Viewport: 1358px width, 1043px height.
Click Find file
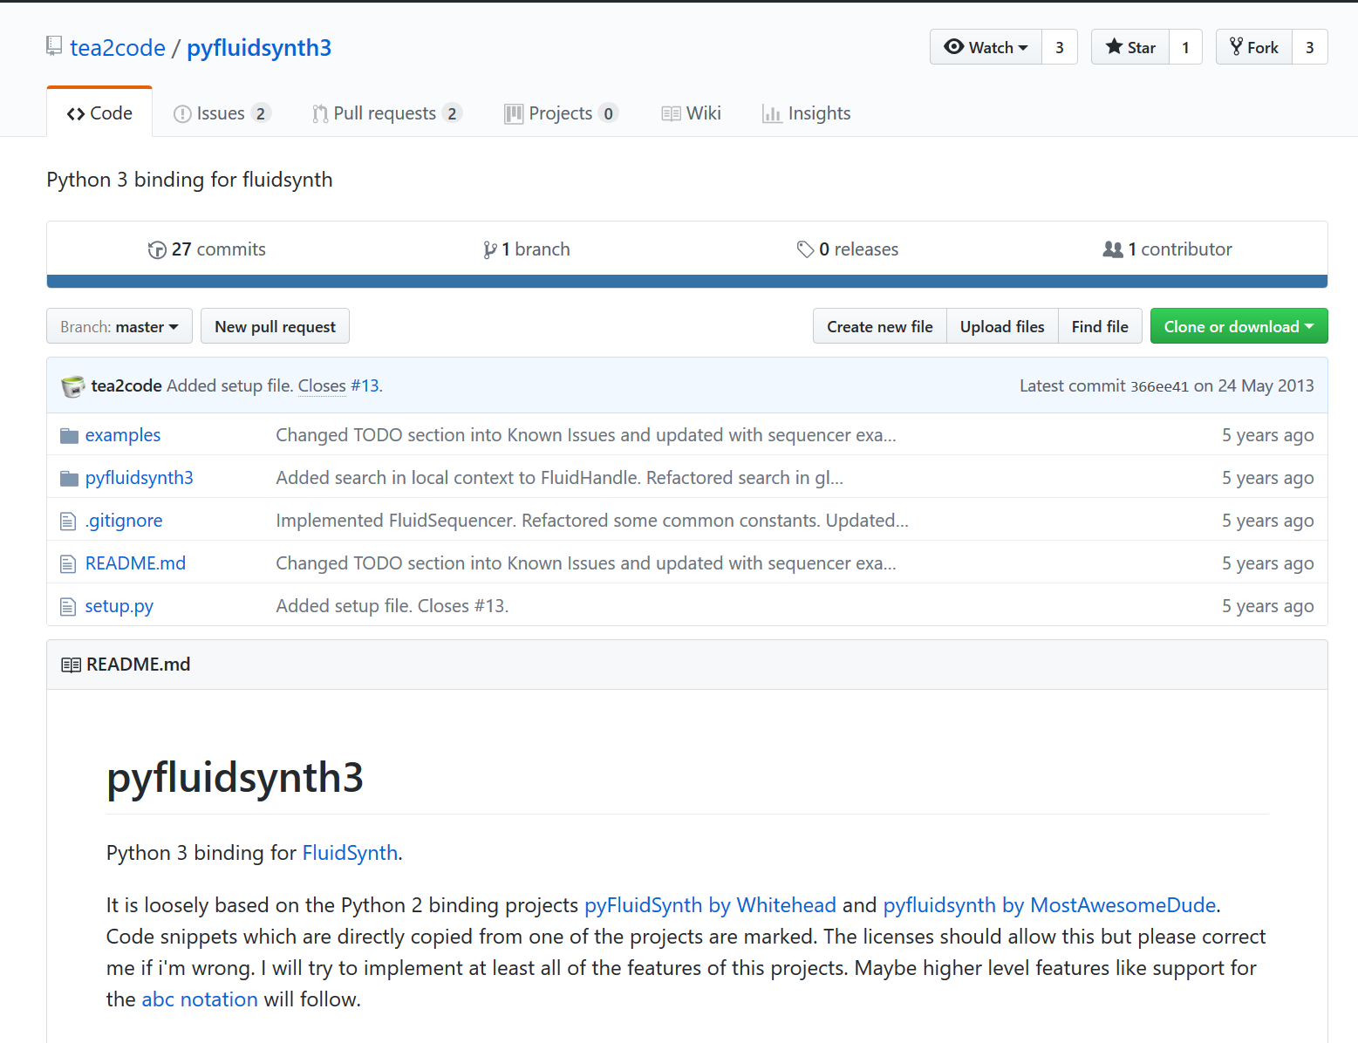pyautogui.click(x=1100, y=326)
